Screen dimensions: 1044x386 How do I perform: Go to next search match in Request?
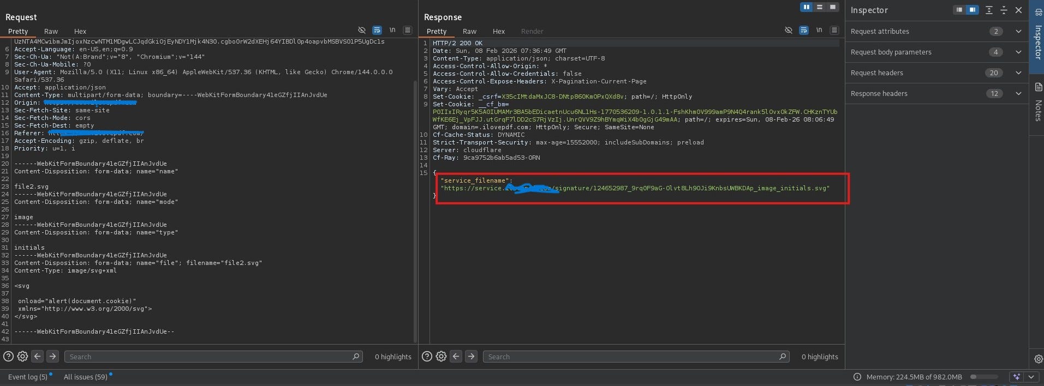pos(52,357)
